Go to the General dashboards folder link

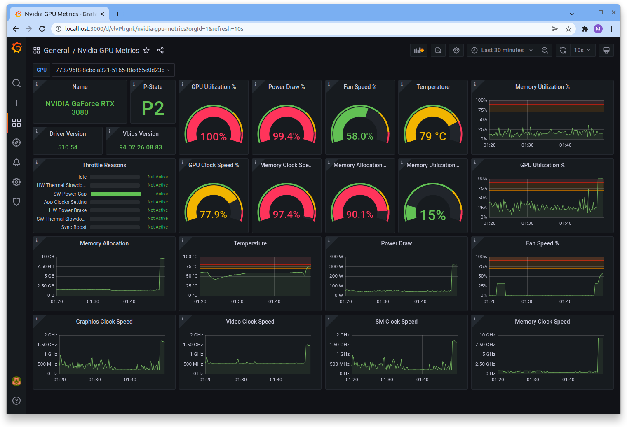(x=56, y=50)
